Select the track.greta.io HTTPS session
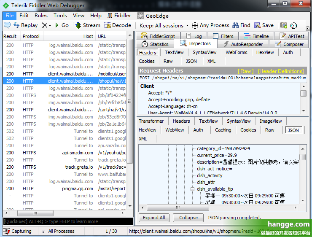 click(x=65, y=167)
